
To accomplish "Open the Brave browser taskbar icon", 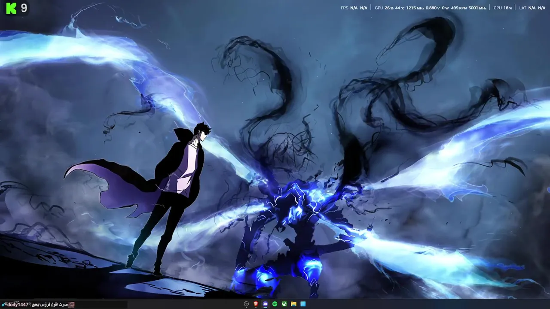I will point(256,304).
